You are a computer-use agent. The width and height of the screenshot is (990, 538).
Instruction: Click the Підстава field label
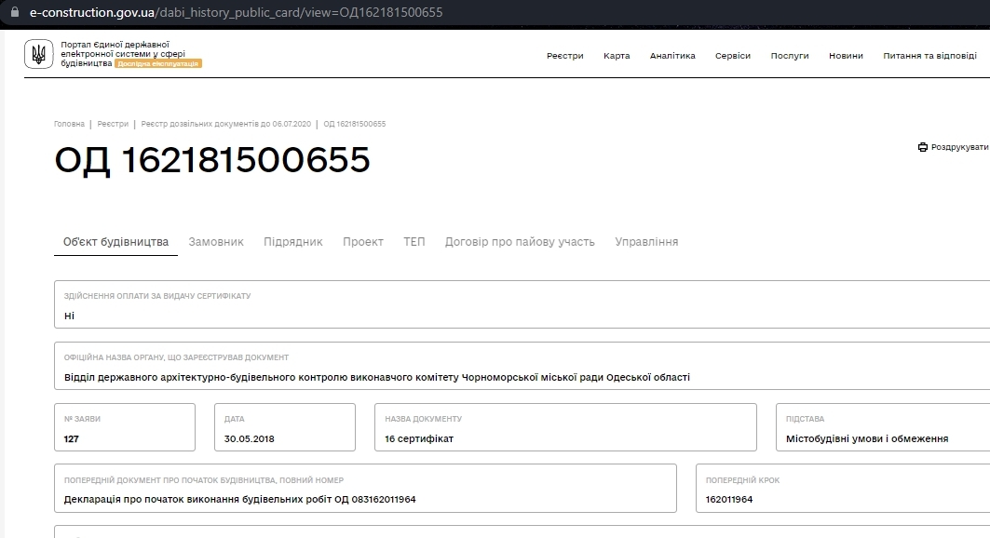click(x=805, y=419)
